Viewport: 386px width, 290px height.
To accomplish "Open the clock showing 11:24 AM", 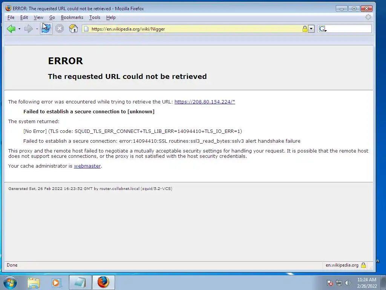I will click(x=367, y=282).
